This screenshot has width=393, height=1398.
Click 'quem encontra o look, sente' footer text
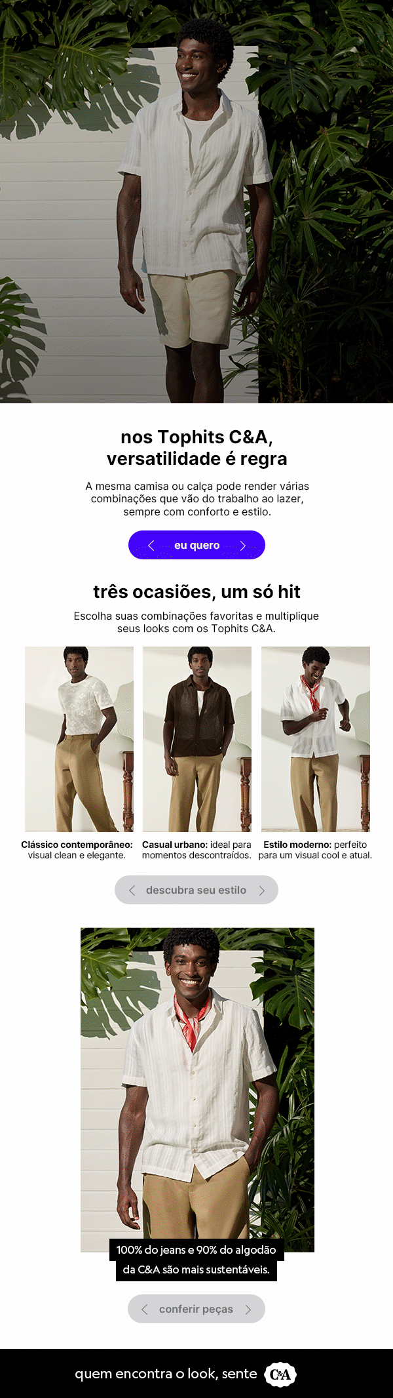(166, 1374)
